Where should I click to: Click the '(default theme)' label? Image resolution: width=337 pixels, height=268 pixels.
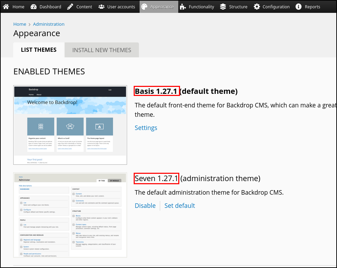209,91
